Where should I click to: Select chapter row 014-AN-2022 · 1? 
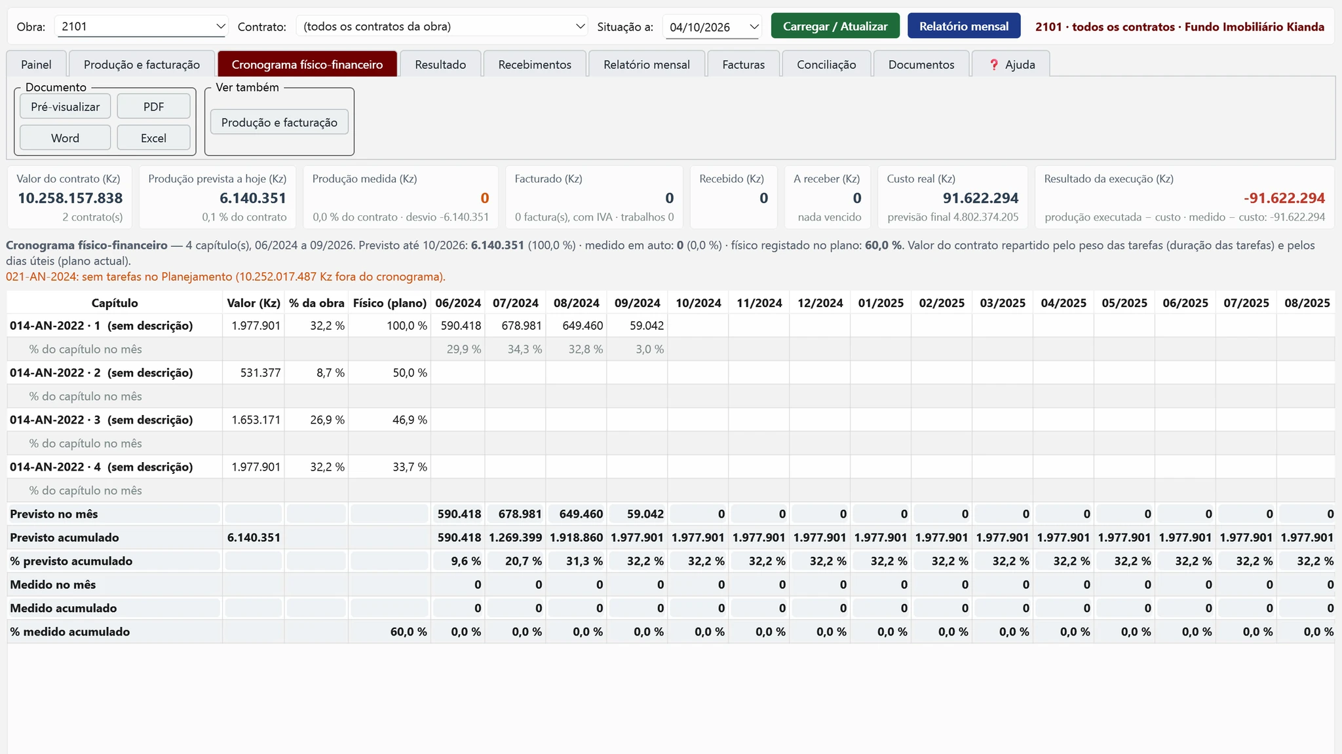tap(670, 326)
